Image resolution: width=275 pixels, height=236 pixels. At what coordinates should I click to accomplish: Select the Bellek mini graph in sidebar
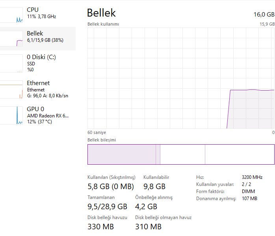click(x=11, y=39)
